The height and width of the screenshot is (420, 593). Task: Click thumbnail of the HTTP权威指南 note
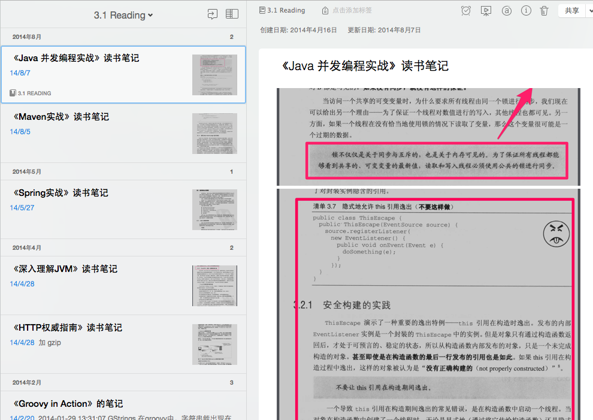(x=214, y=344)
